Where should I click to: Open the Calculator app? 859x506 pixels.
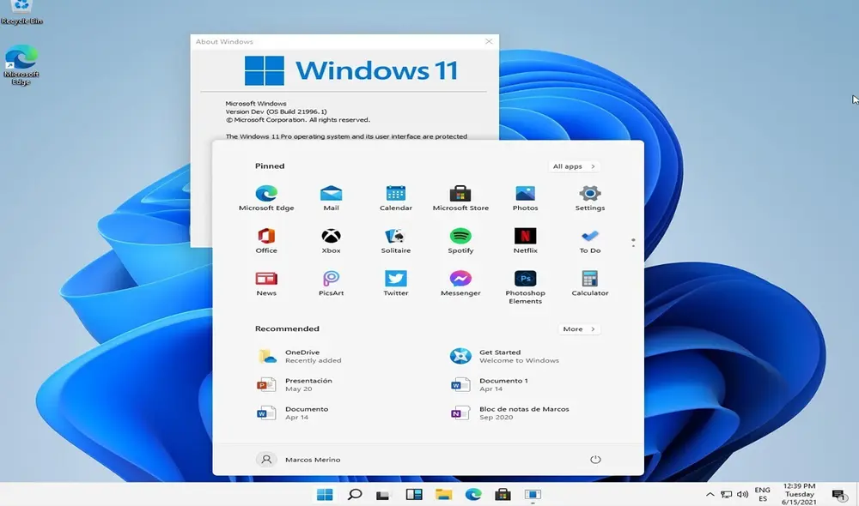(x=589, y=281)
